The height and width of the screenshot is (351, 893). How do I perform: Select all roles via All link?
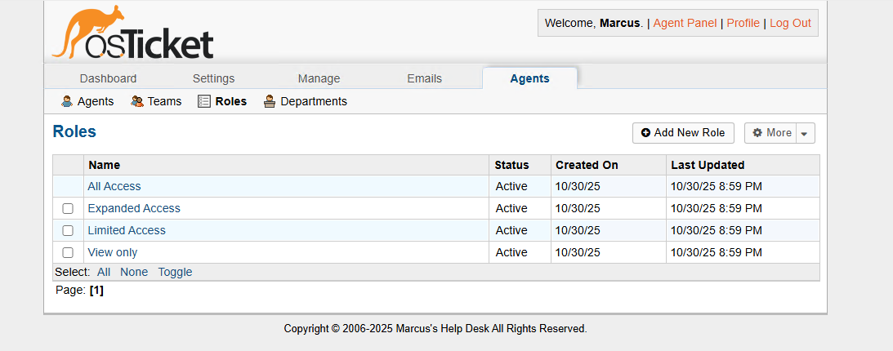coord(104,272)
